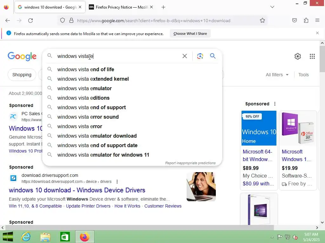Click vertical scrollbar down arrow
Image resolution: width=325 pixels, height=243 pixels.
(x=322, y=222)
